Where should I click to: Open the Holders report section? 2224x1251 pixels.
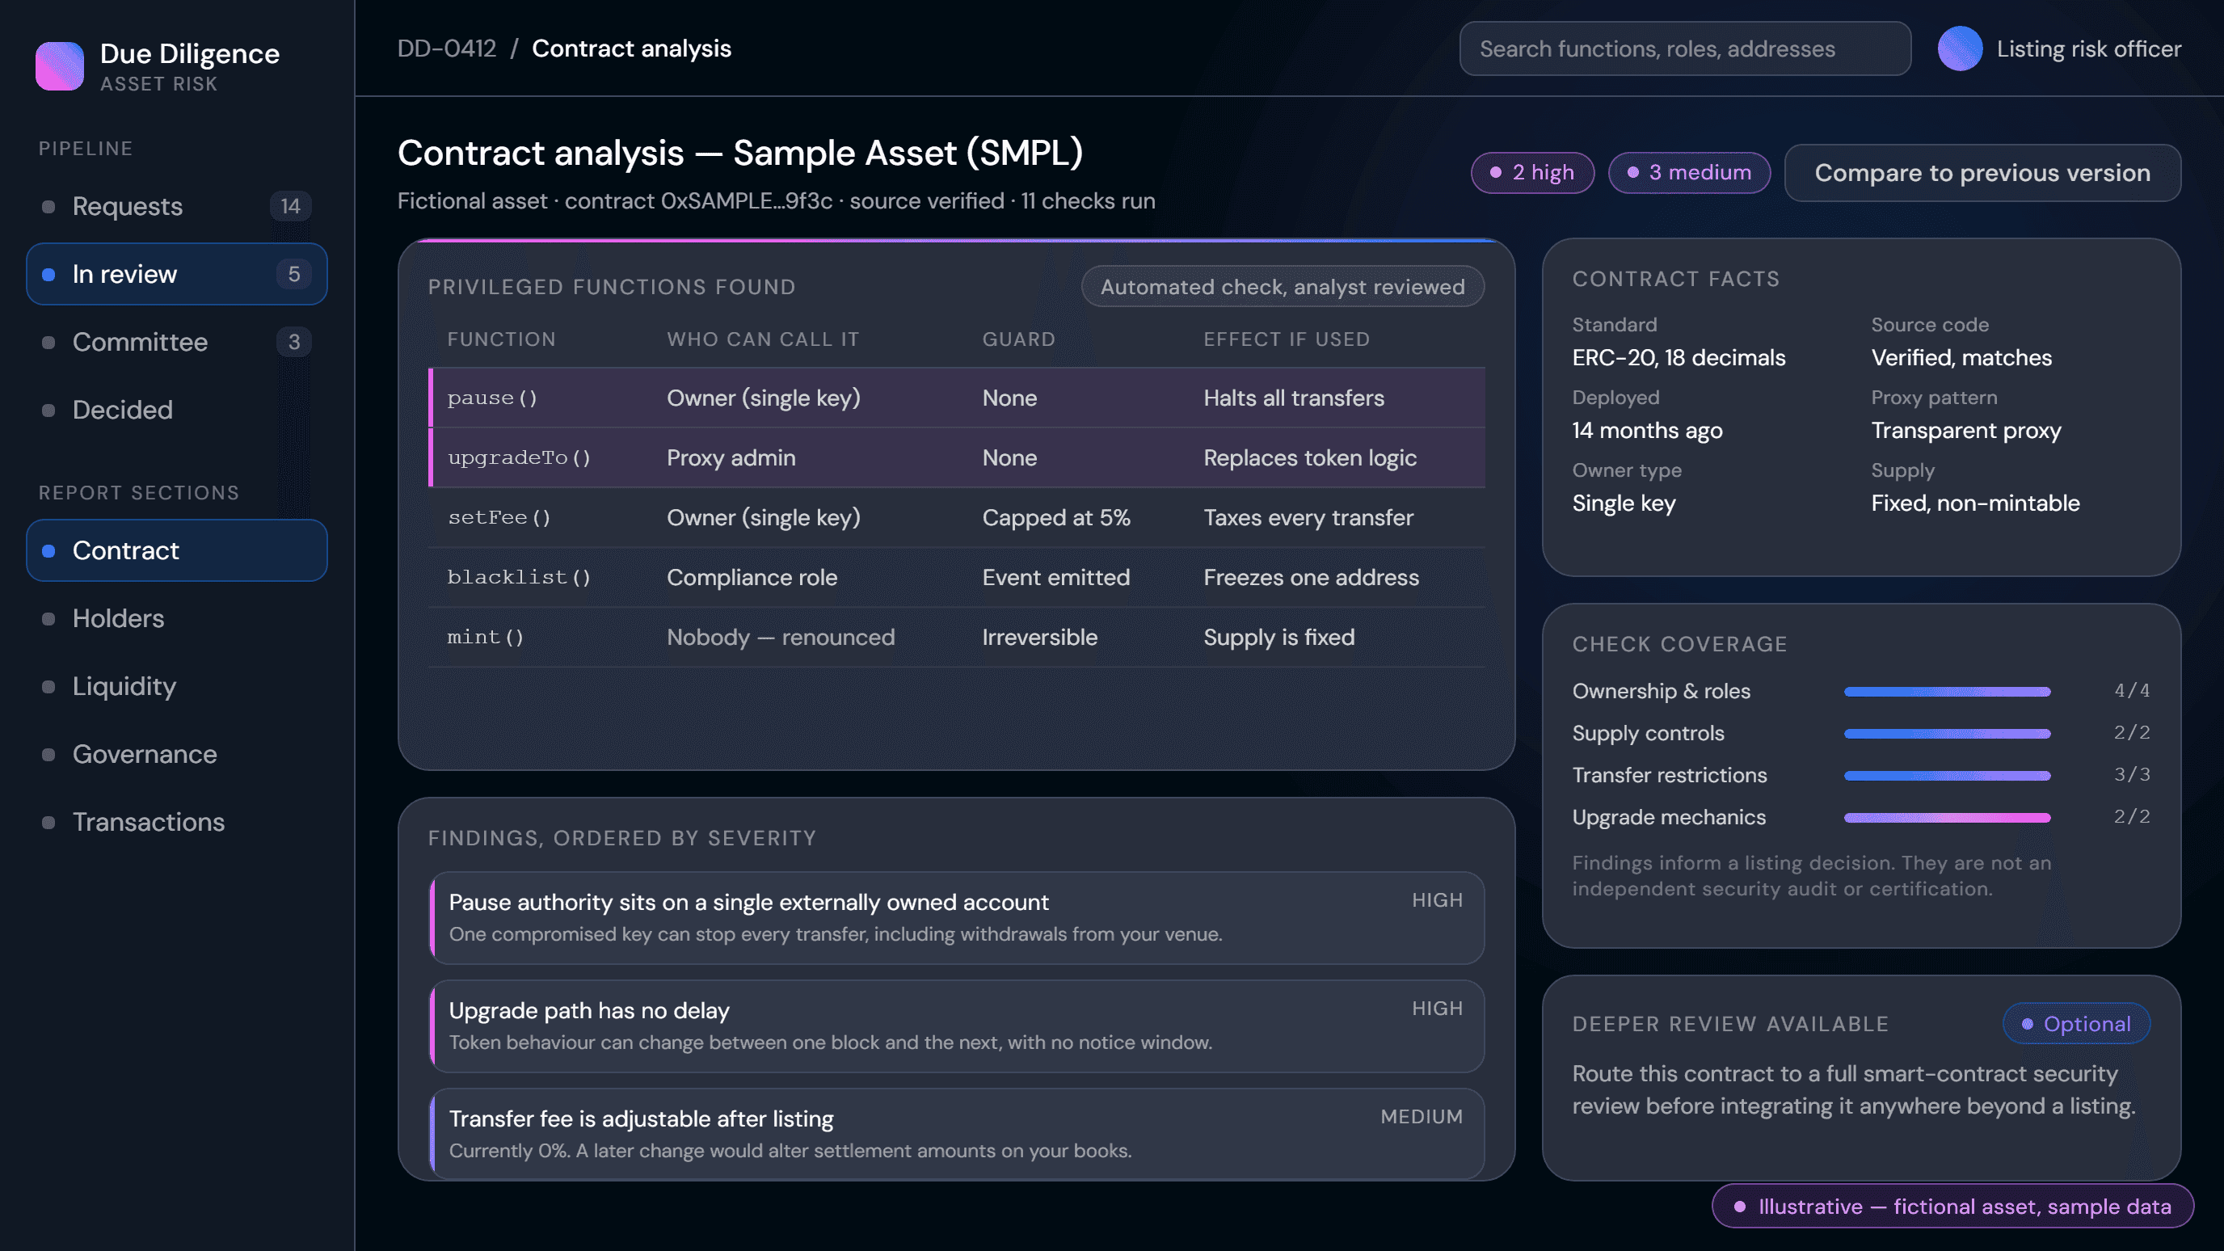[x=177, y=618]
